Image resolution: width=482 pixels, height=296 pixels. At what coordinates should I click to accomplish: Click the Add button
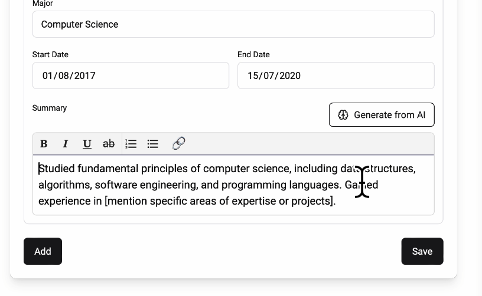43,251
